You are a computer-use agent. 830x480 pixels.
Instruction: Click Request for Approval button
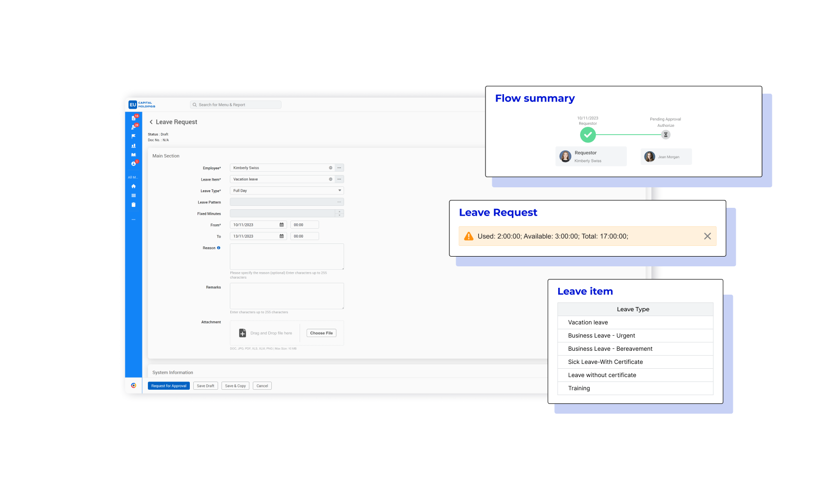[169, 386]
